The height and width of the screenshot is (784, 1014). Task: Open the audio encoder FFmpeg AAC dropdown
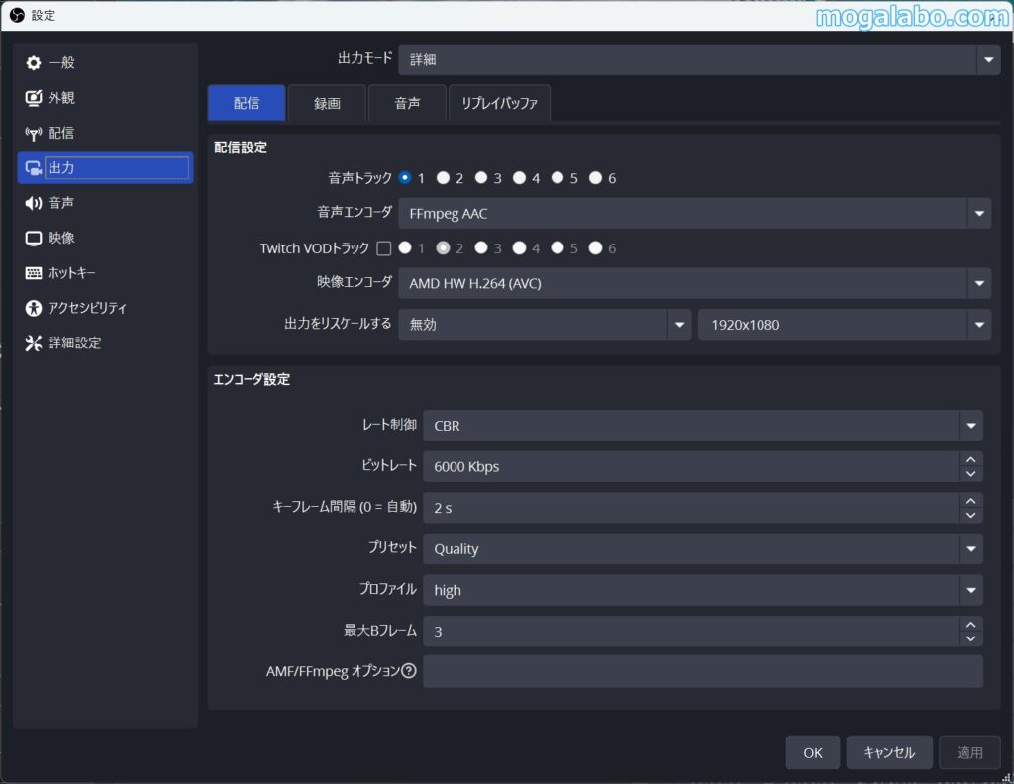(694, 213)
